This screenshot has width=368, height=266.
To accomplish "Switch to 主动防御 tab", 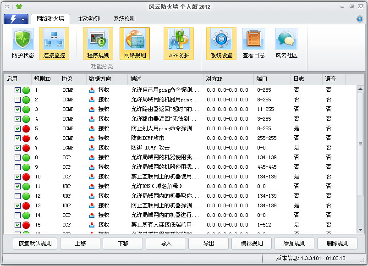I will pos(89,19).
